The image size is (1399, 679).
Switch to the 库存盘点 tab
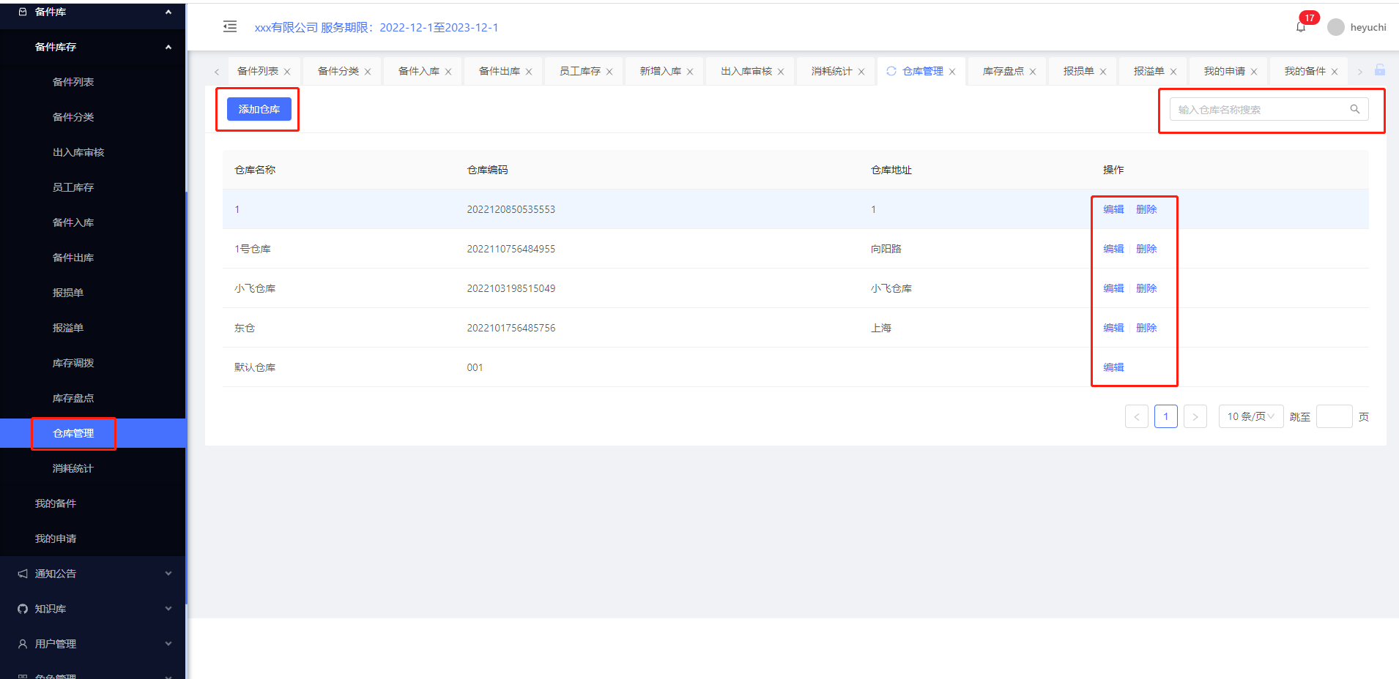pyautogui.click(x=1003, y=71)
